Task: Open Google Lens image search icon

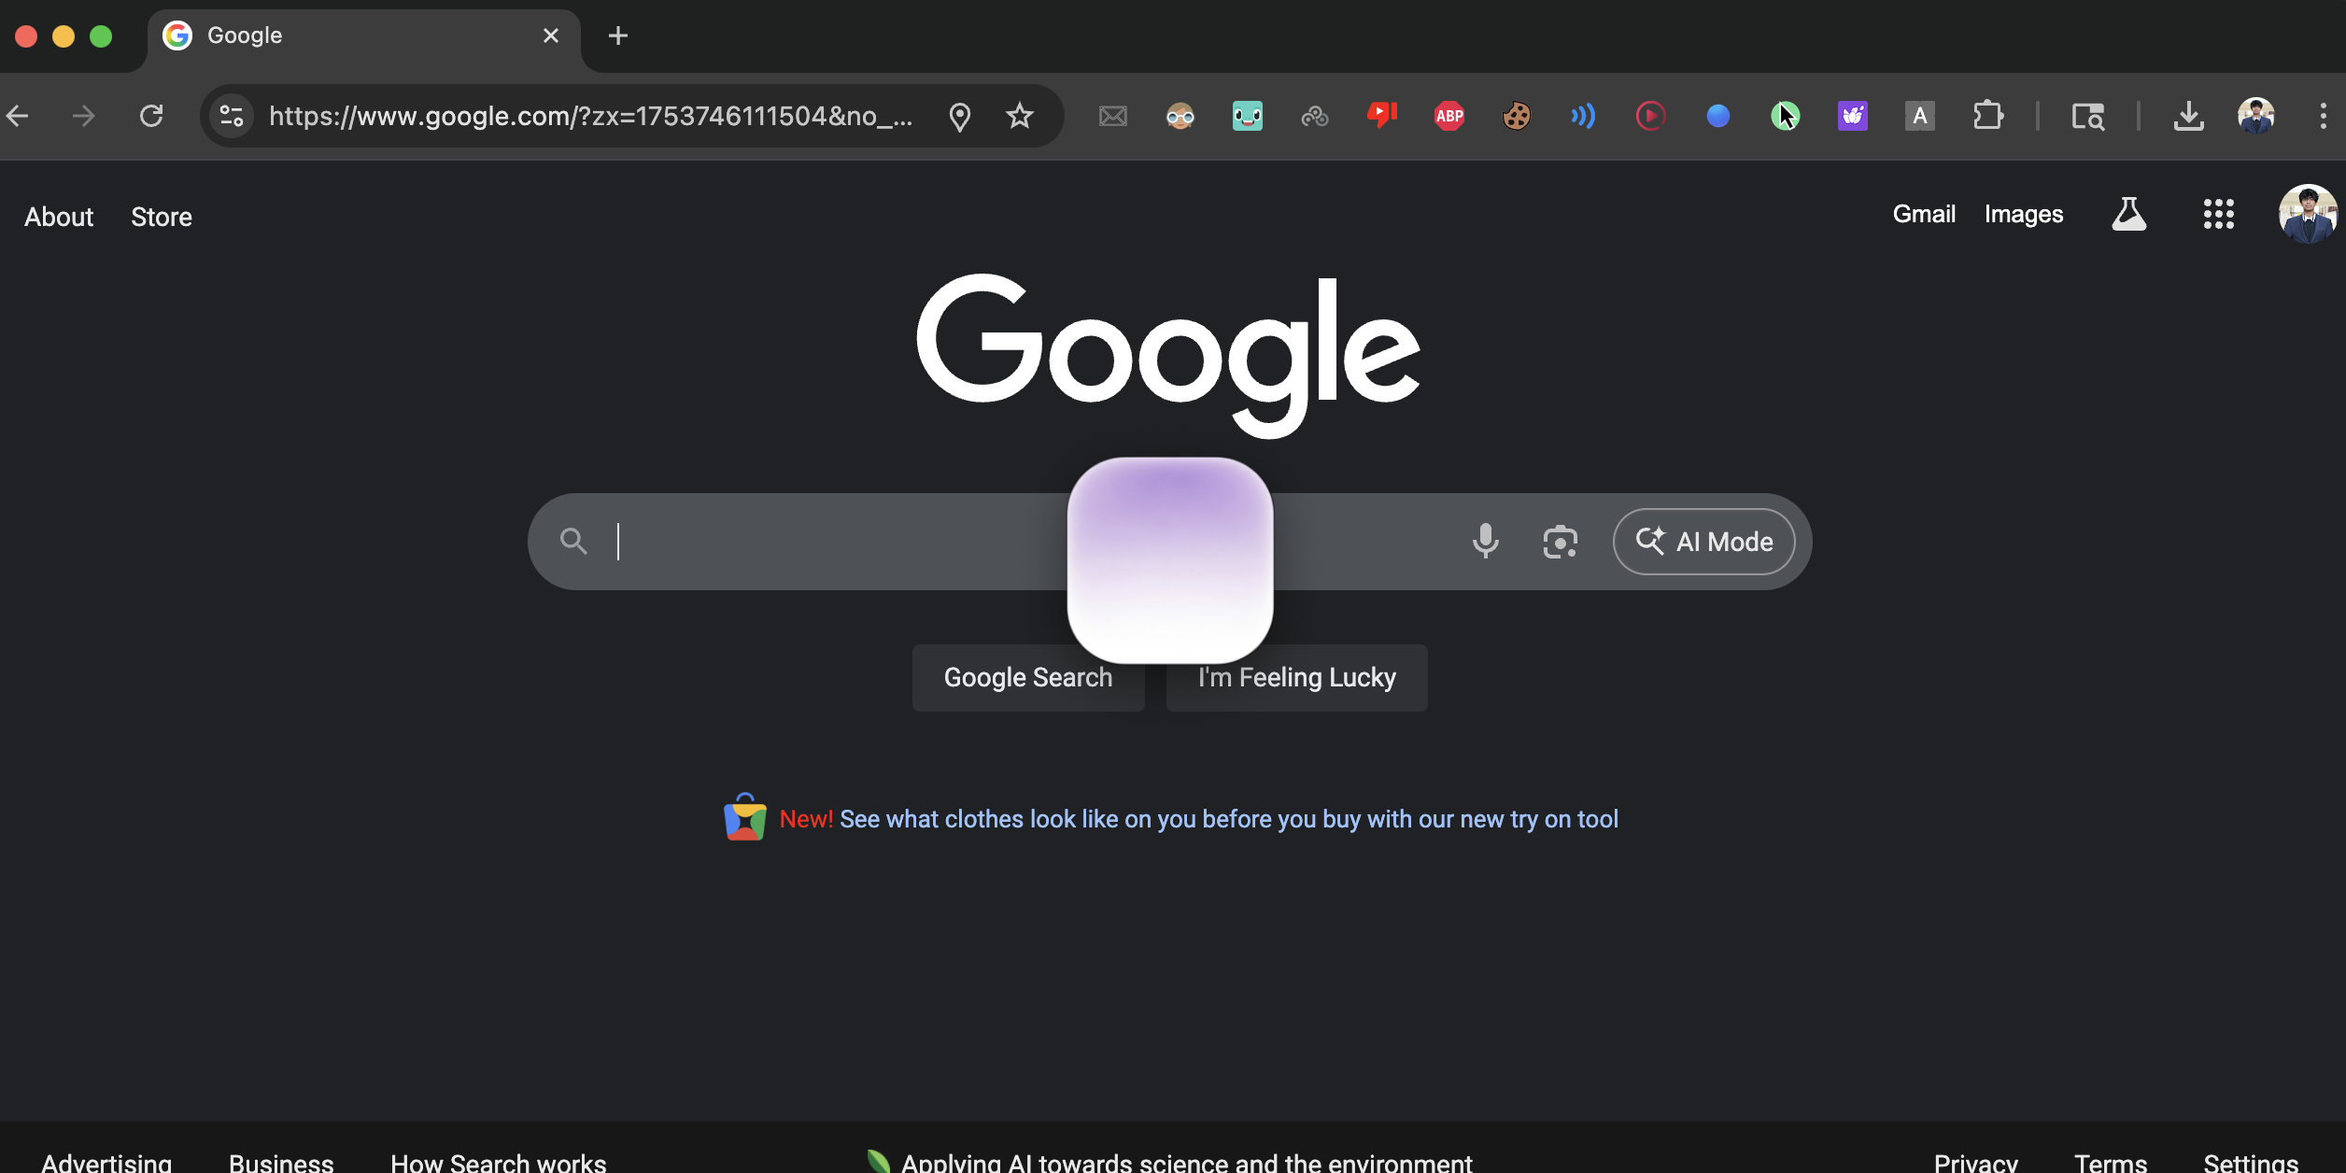Action: click(x=1560, y=542)
